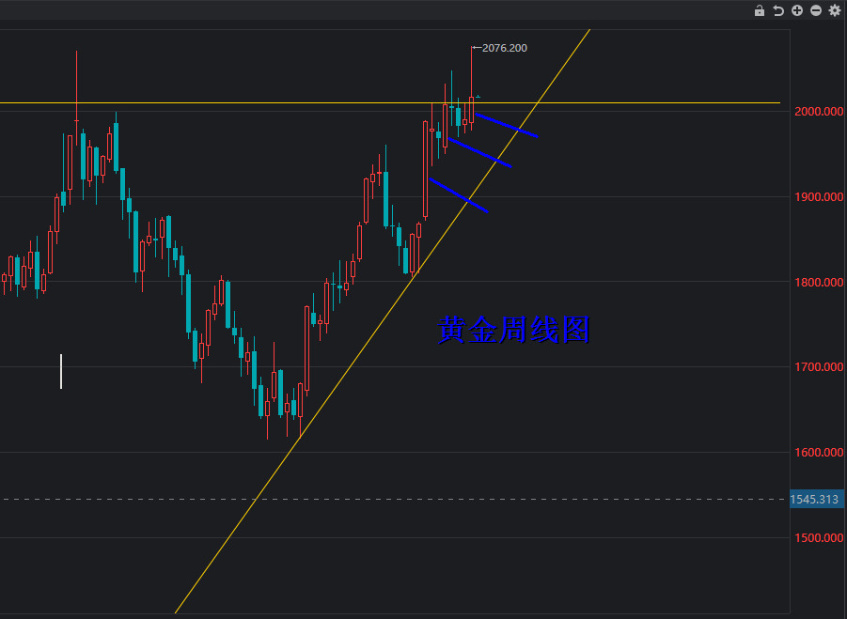Image resolution: width=847 pixels, height=619 pixels.
Task: Zoom in with the plus icon
Action: coord(797,10)
